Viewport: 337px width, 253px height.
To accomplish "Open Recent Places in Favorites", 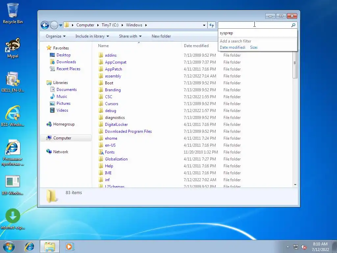I will click(x=68, y=69).
